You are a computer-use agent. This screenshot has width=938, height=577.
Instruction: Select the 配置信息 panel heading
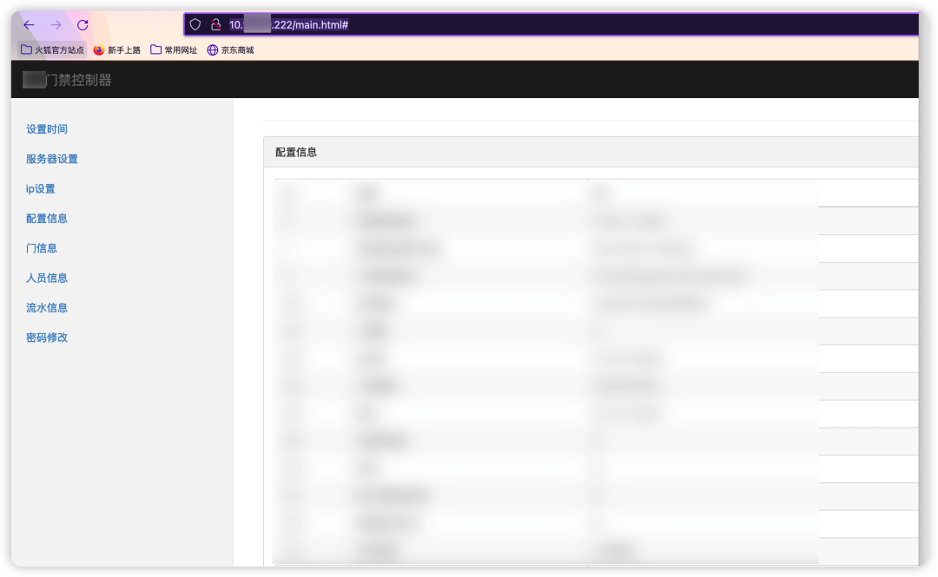click(x=296, y=153)
